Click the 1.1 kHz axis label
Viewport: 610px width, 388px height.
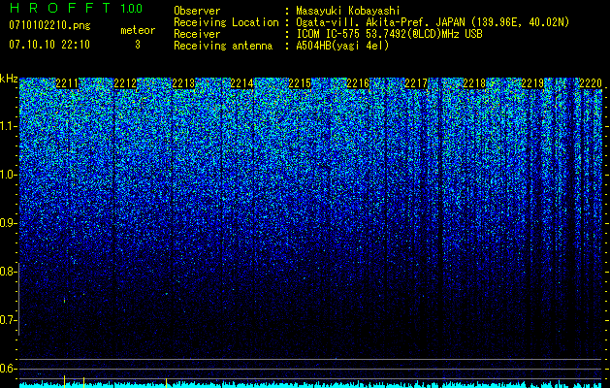pyautogui.click(x=9, y=126)
